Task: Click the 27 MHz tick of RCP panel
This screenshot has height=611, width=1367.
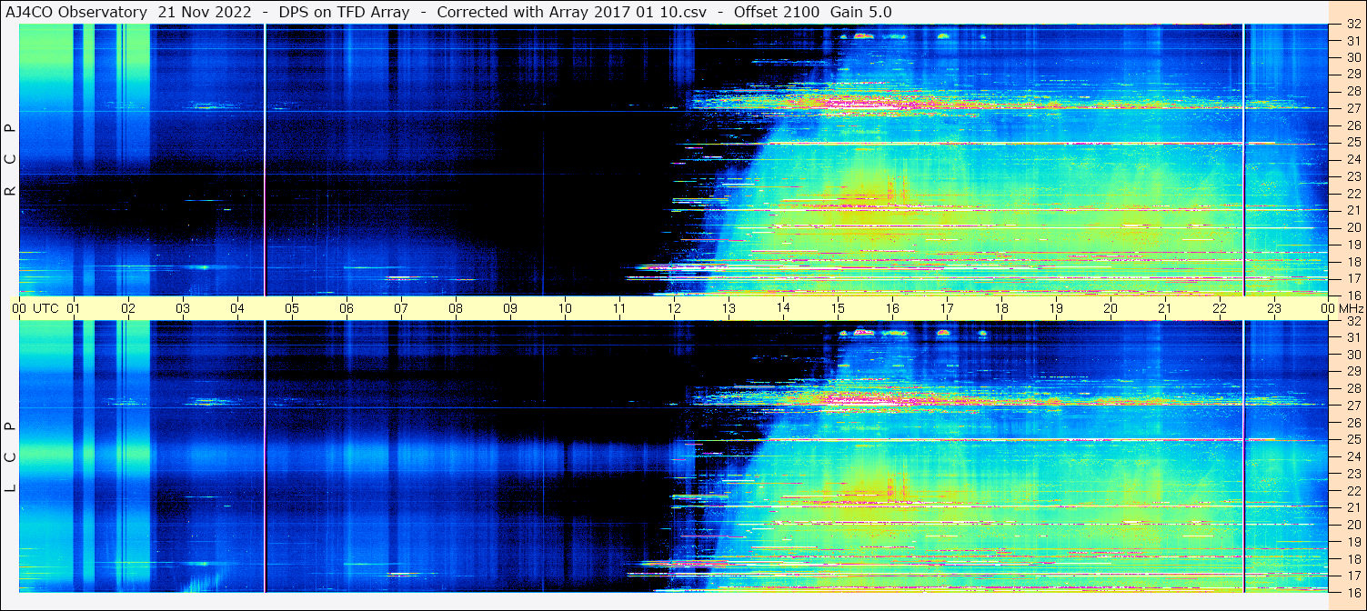Action: [x=1352, y=108]
